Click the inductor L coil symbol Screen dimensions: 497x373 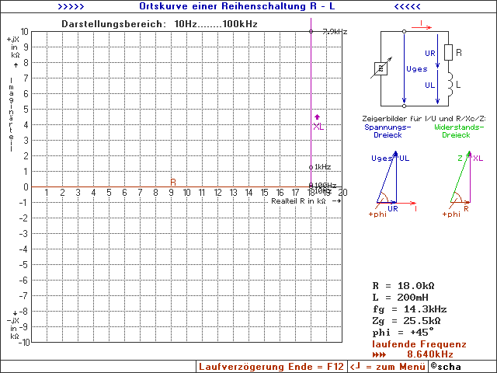pyautogui.click(x=448, y=84)
